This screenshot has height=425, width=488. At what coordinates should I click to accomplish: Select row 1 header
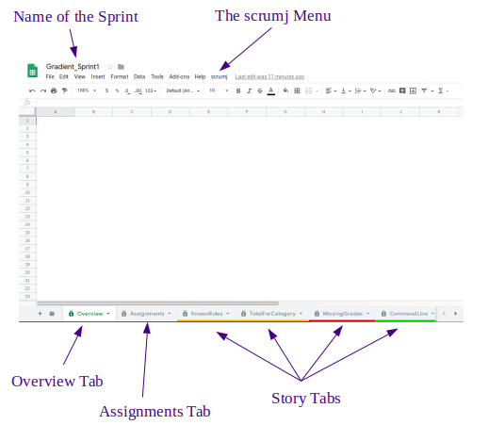(x=27, y=121)
